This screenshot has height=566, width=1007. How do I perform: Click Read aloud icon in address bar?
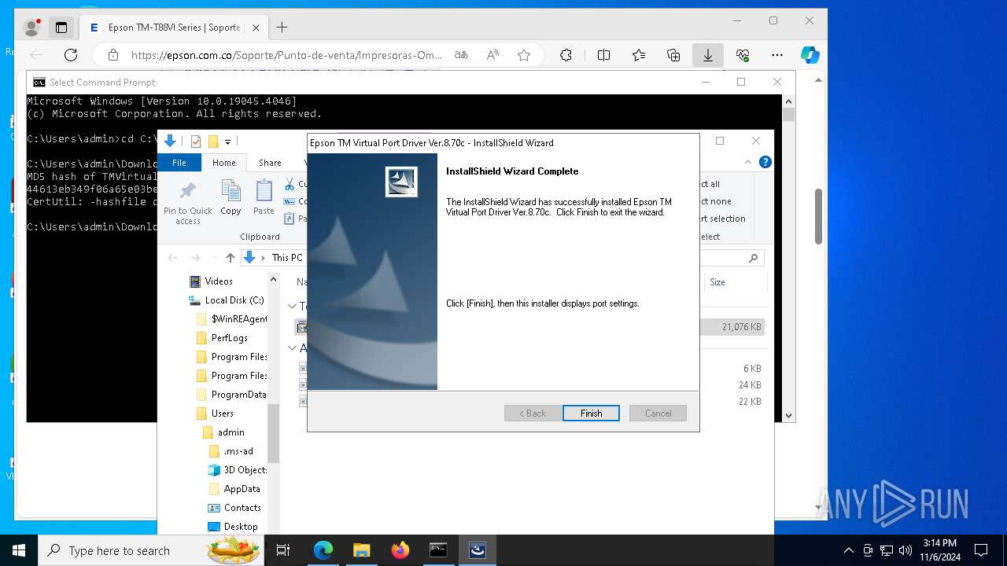tap(492, 55)
